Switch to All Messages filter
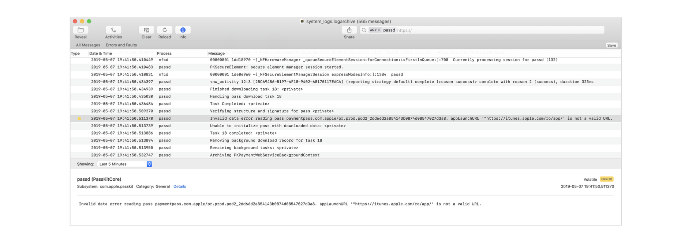Image resolution: width=696 pixels, height=235 pixels. tap(88, 45)
